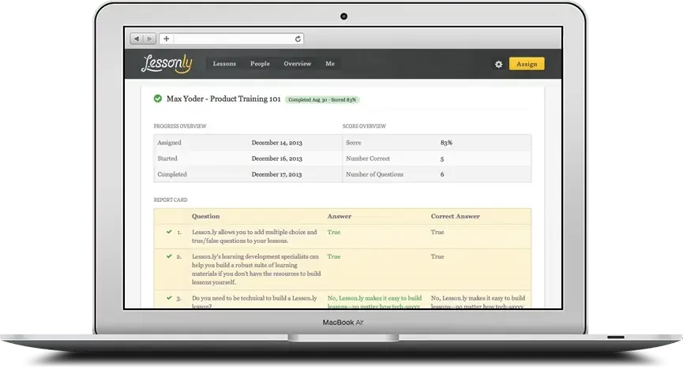
Task: Click question 2 text about learning development specialists
Action: 256,270
